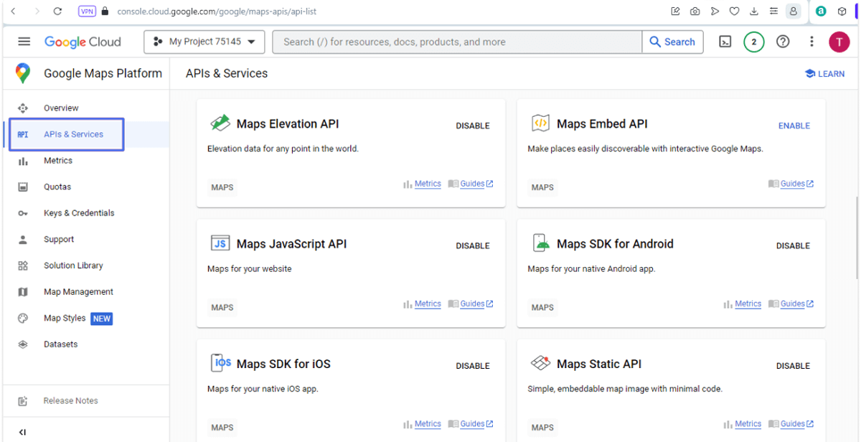
Task: Open the My Project 75145 project selector
Action: tap(204, 42)
